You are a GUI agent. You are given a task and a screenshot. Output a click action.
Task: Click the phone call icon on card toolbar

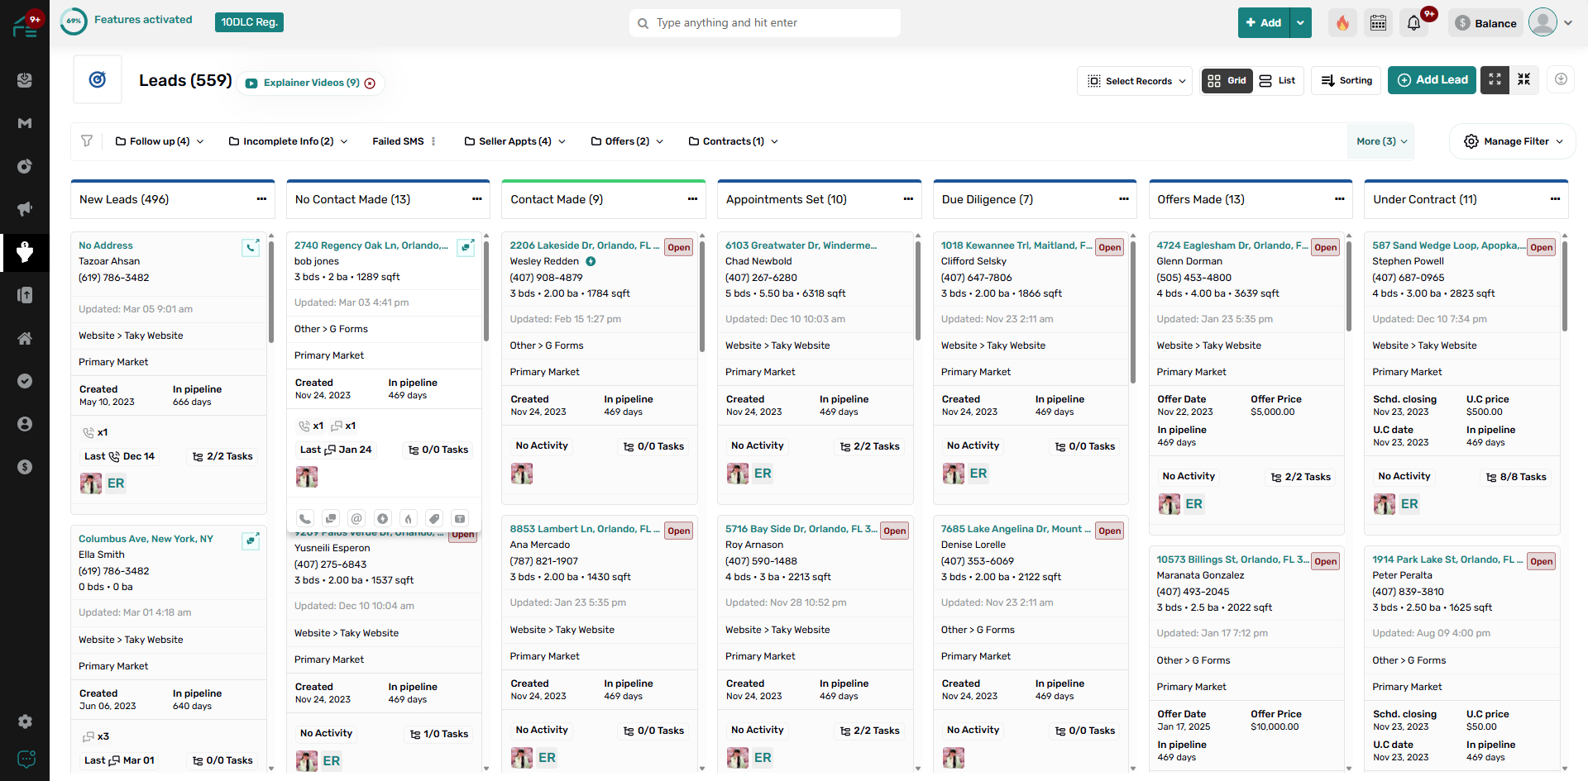(x=305, y=519)
